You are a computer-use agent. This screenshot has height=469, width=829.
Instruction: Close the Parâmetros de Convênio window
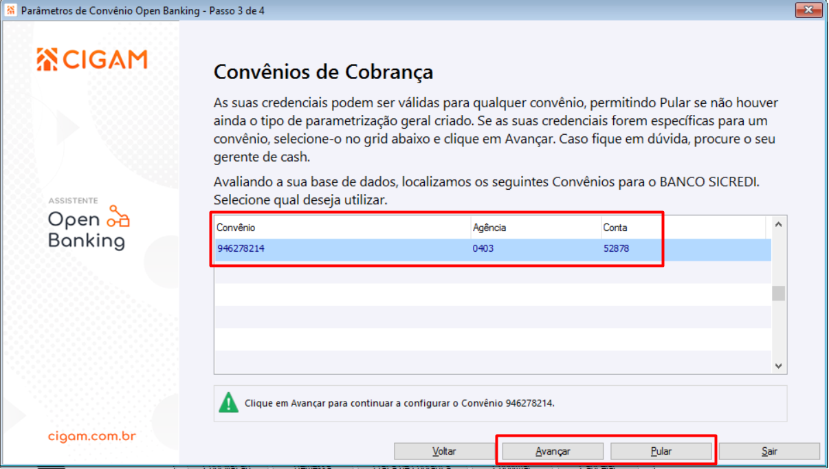point(810,10)
